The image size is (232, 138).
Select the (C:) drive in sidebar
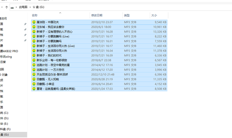pos(4,113)
